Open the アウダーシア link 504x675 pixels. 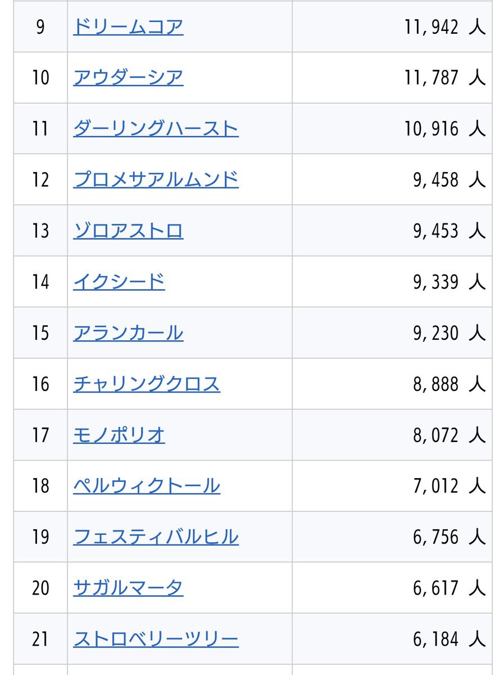coord(128,78)
